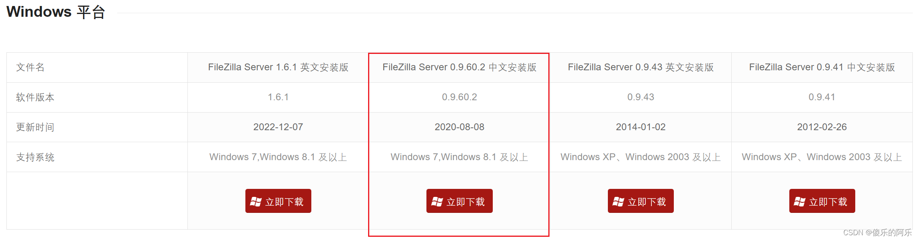918x240 pixels.
Task: Click the 2020-08-08 update date cell
Action: tap(460, 127)
